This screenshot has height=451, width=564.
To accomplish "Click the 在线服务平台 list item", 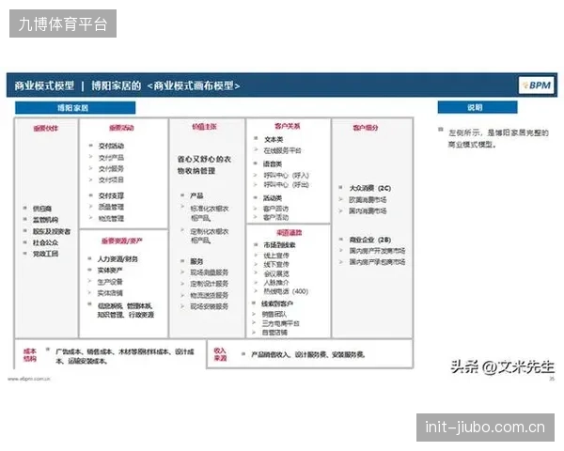I will pos(282,150).
